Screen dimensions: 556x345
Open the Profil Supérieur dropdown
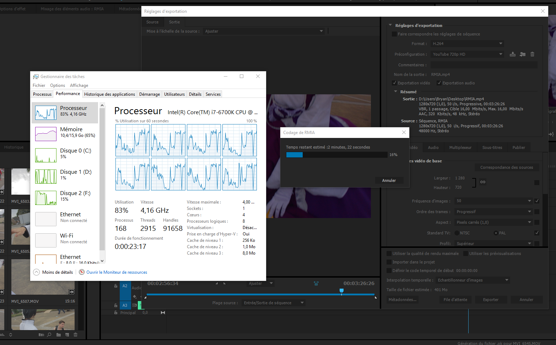coord(493,244)
